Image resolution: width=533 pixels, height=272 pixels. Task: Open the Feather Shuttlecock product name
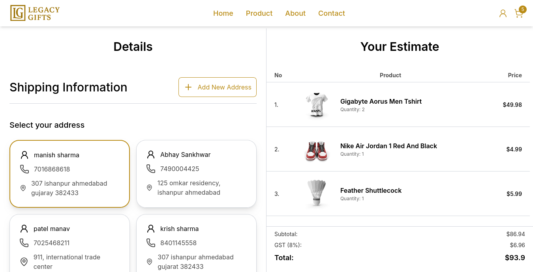tap(371, 190)
